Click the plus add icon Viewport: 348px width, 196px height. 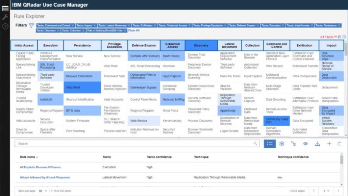[x=329, y=143]
